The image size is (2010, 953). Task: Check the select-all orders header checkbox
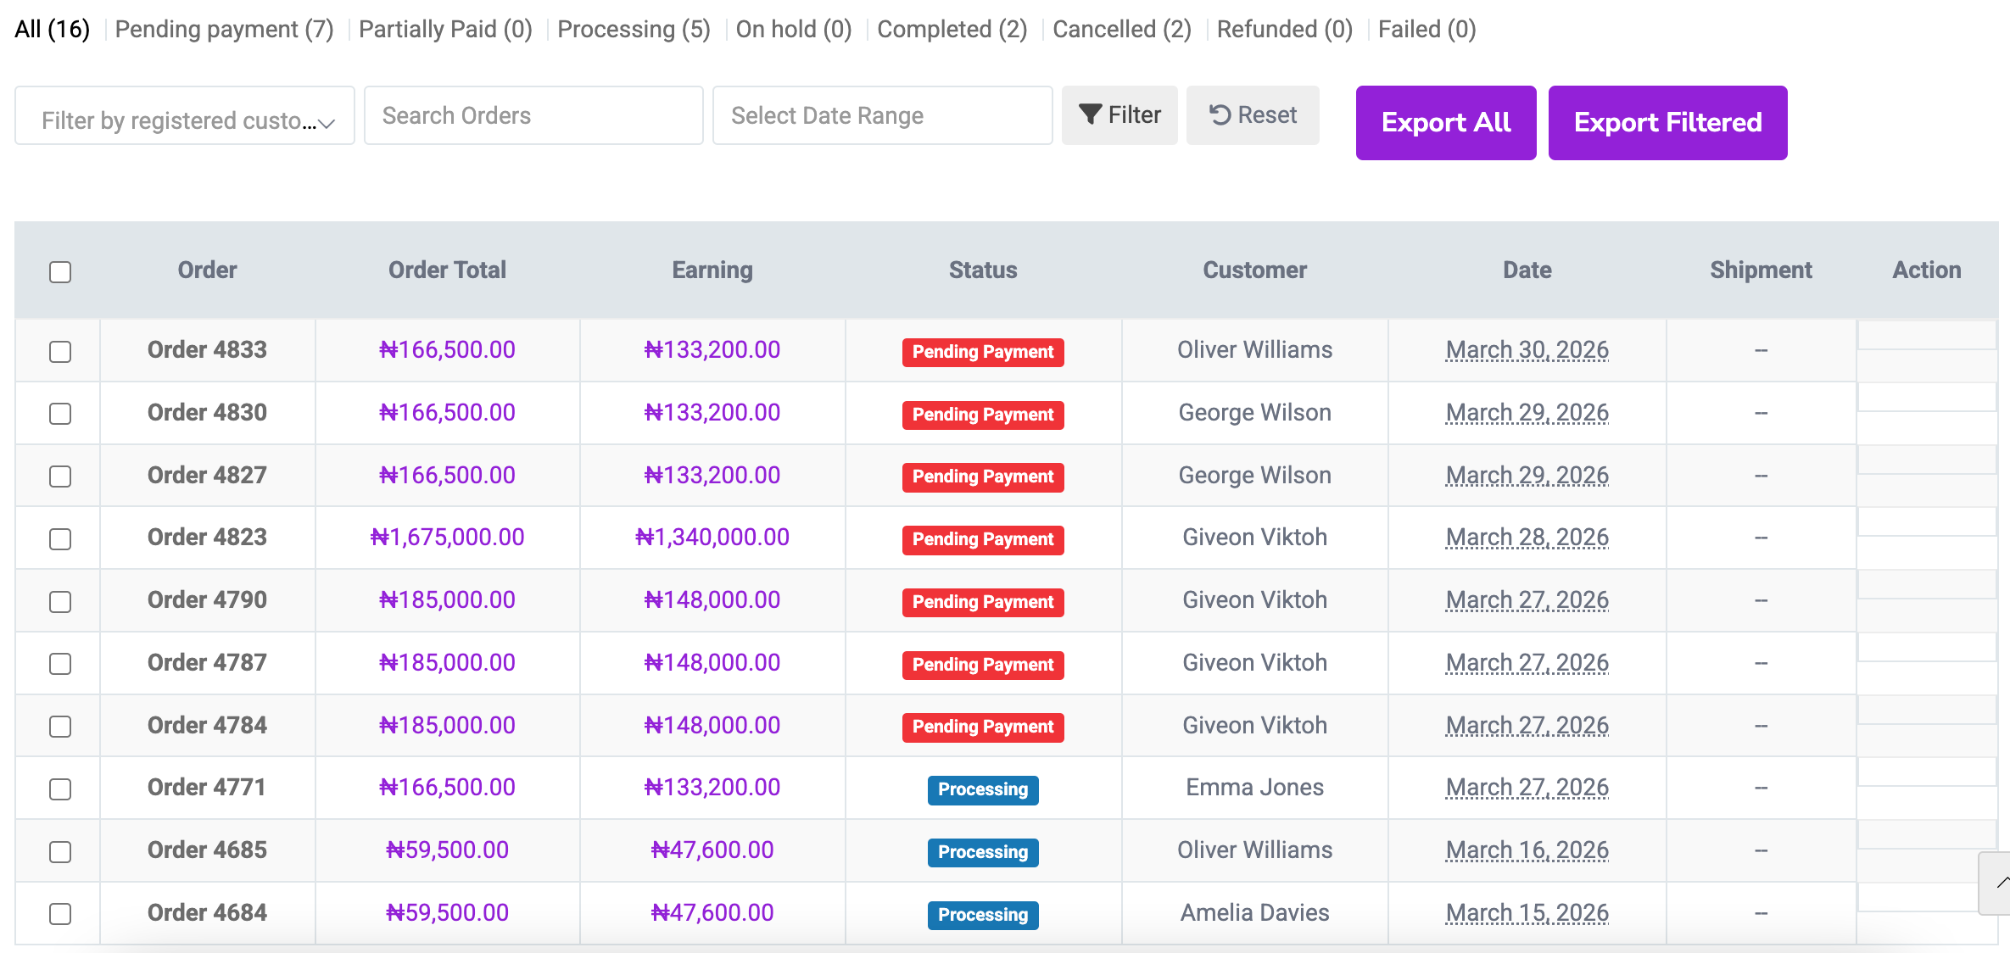point(59,271)
